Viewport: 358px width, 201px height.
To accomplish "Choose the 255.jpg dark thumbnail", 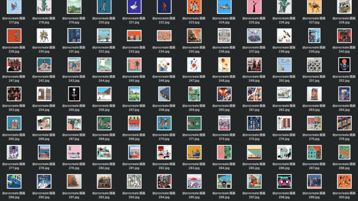I will tap(74, 94).
